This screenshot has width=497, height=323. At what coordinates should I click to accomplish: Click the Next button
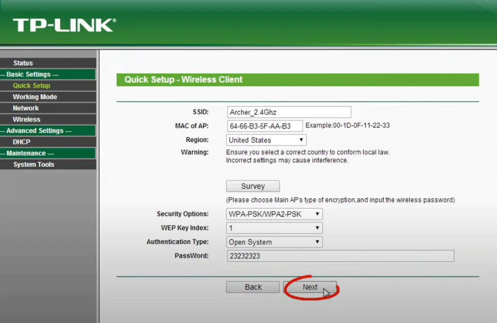point(310,287)
